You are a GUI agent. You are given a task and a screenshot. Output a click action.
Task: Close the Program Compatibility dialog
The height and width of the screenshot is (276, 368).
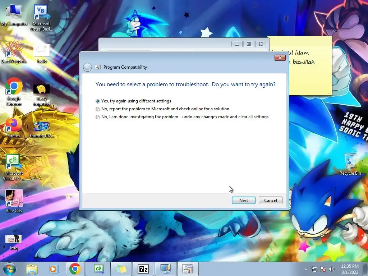[x=280, y=58]
